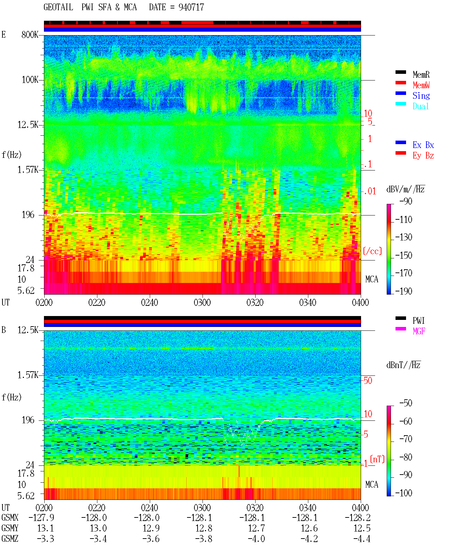Select the magenta MGF legend swatch
The image size is (450, 560).
click(400, 329)
